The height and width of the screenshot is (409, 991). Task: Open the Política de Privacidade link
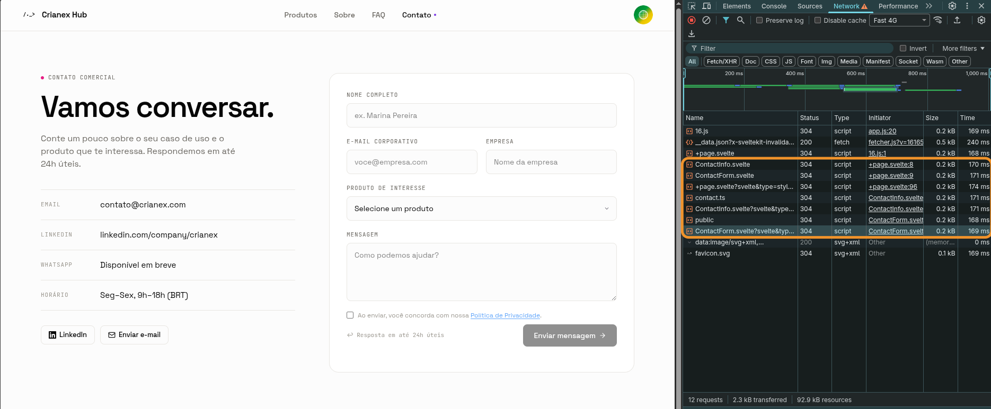tap(505, 315)
